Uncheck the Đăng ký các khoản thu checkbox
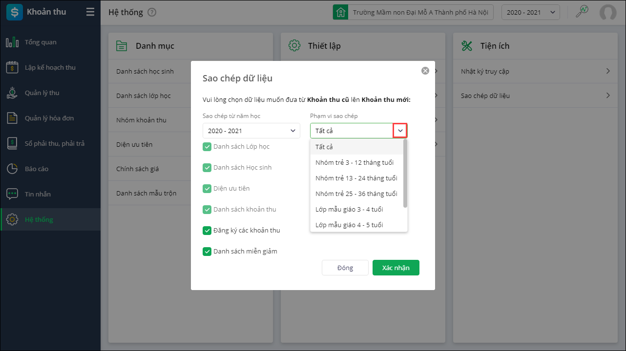Screen dimensions: 626x351 pyautogui.click(x=207, y=231)
